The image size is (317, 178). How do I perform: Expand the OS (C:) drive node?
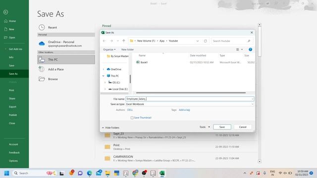[x=105, y=83]
